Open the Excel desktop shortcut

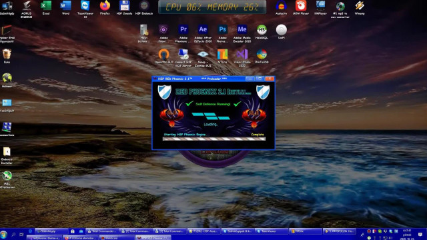(x=46, y=7)
